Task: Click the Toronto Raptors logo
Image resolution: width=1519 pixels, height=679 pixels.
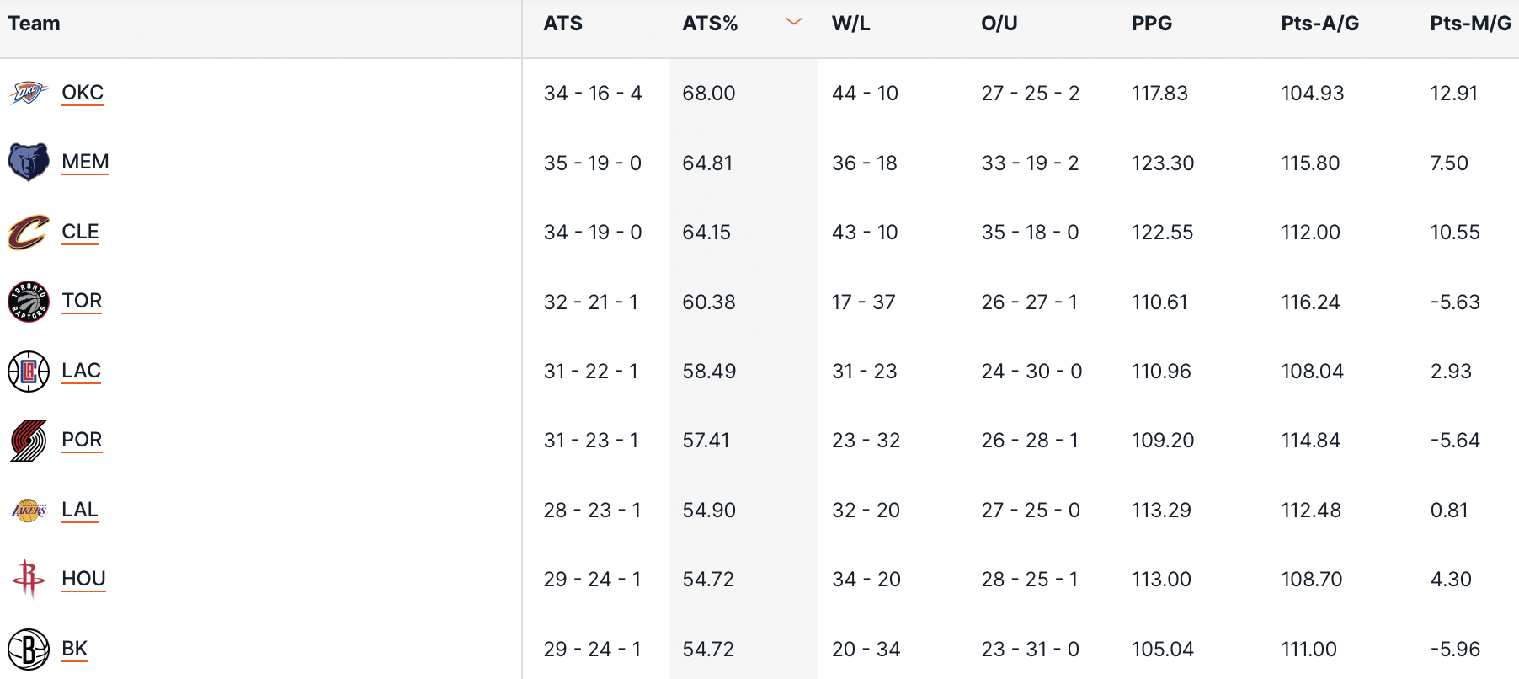Action: 28,302
